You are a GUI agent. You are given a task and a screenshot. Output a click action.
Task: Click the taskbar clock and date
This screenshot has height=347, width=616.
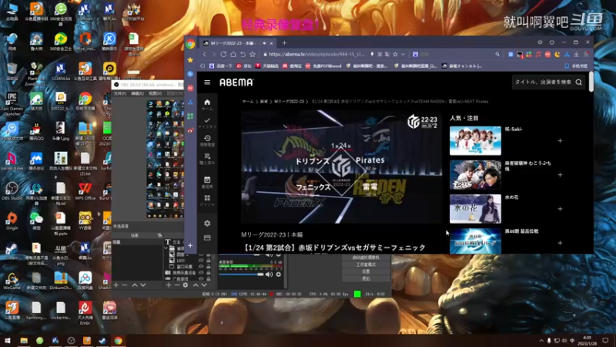click(588, 340)
